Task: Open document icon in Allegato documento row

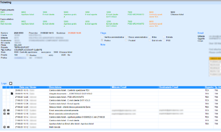Action: 12,94
